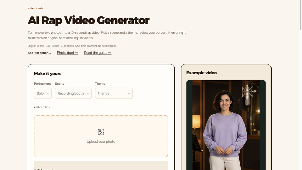Viewport: 302px width, 170px height.
Task: Expand the Photo tips section
Action: 42,107
